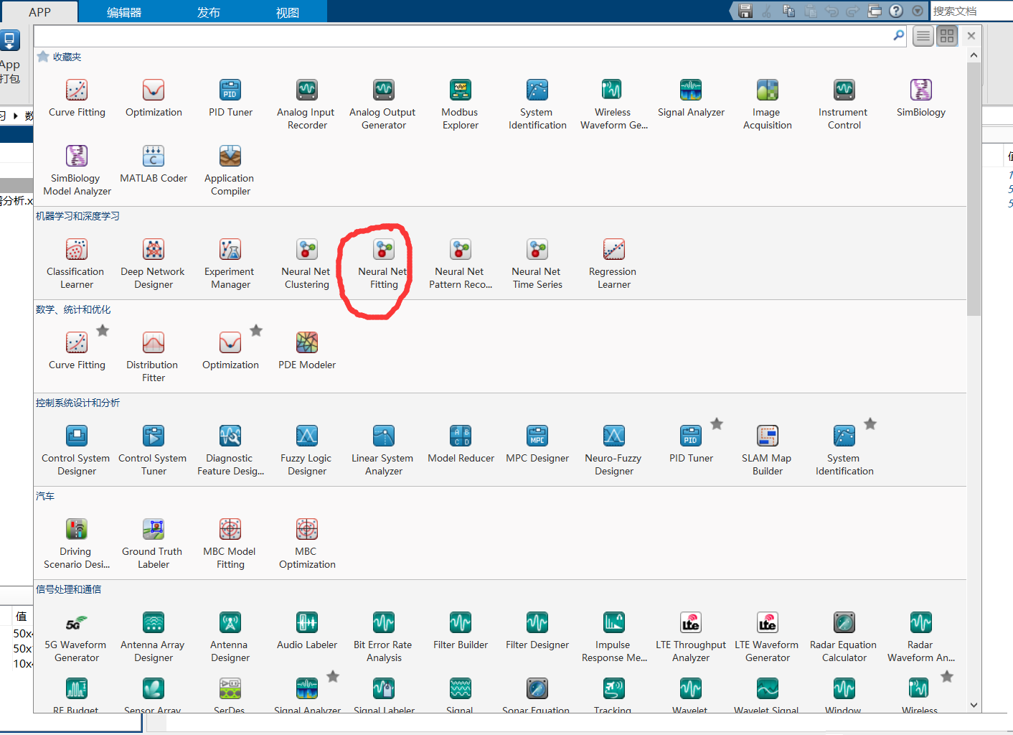This screenshot has height=735, width=1013.
Task: Launch Neural Net Clustering app
Action: click(x=306, y=264)
